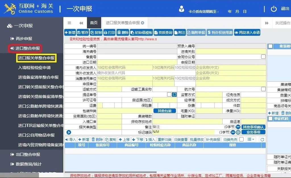
Task: Click the power icon next to 退出
Action: click(x=274, y=9)
